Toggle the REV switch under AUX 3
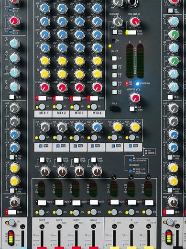Image resolution: width=186 pixels, height=249 pixels. 75,146
